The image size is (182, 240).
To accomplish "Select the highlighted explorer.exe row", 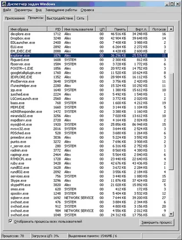I will [x=88, y=56].
